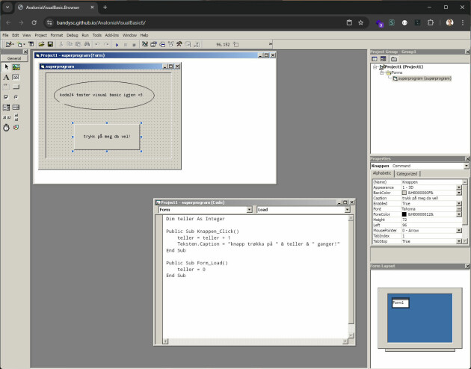The width and height of the screenshot is (471, 369).
Task: Click the Find binoculars toolbar icon
Action: point(87,44)
